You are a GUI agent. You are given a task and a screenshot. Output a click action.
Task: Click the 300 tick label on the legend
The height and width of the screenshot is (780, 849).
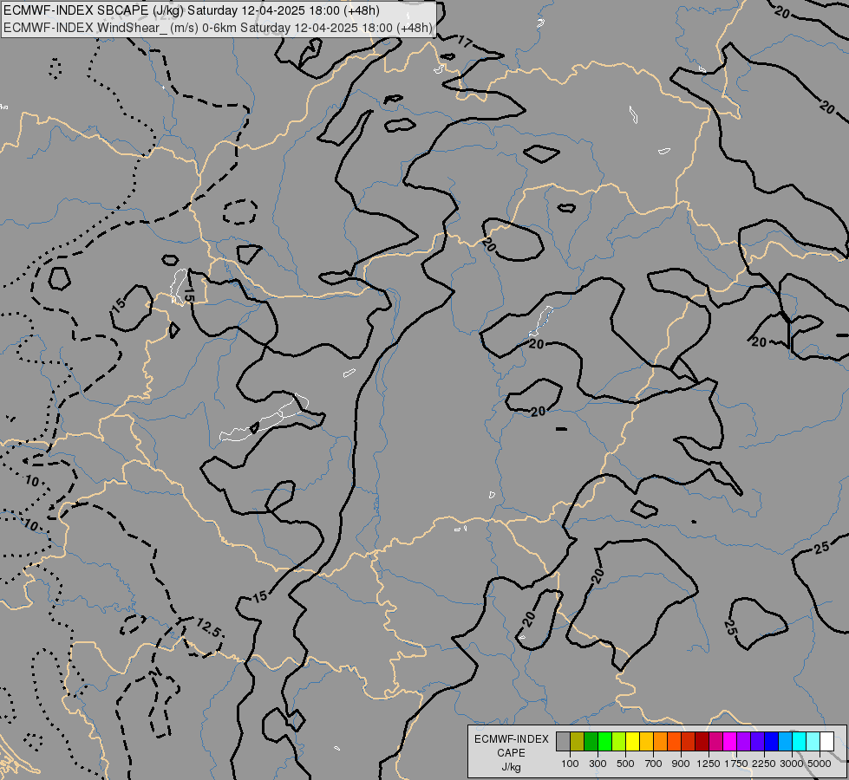coord(598,764)
